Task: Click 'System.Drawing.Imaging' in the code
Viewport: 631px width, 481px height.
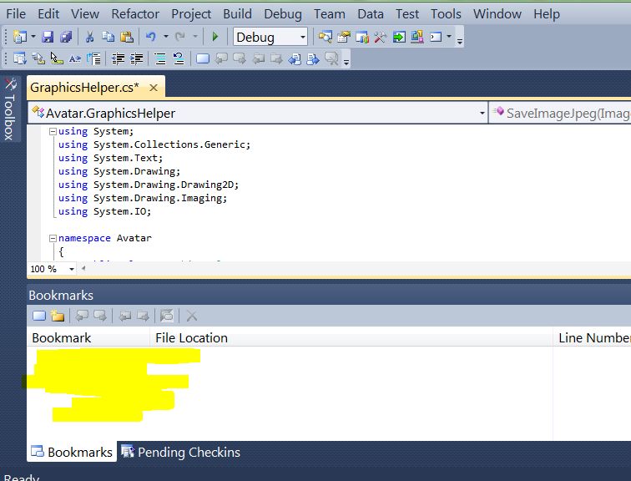Action: click(158, 198)
